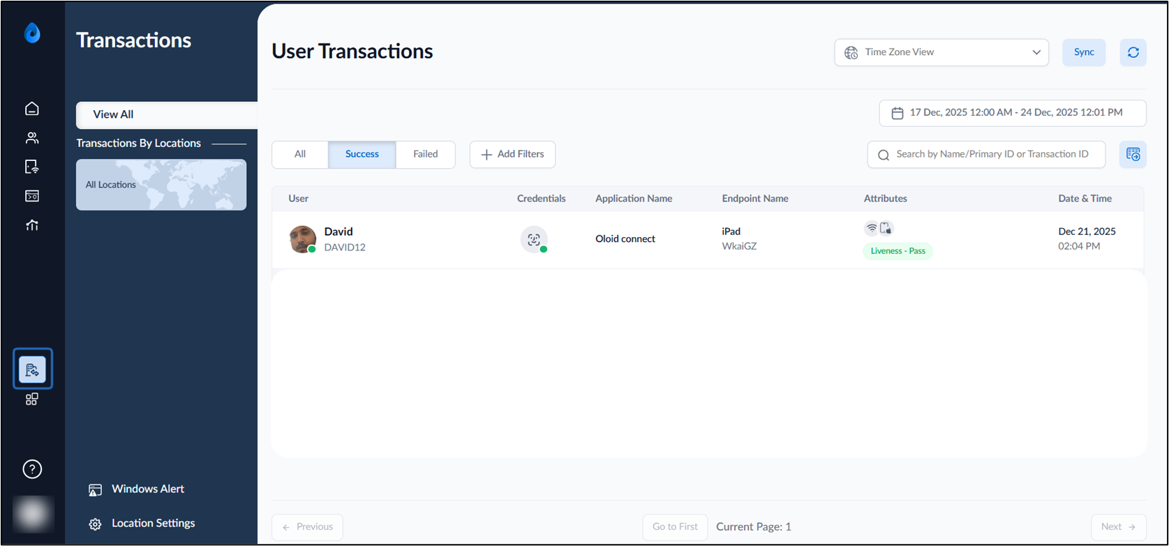Open the bar-chart analytics sidebar icon
Image resolution: width=1169 pixels, height=546 pixels.
[x=32, y=225]
